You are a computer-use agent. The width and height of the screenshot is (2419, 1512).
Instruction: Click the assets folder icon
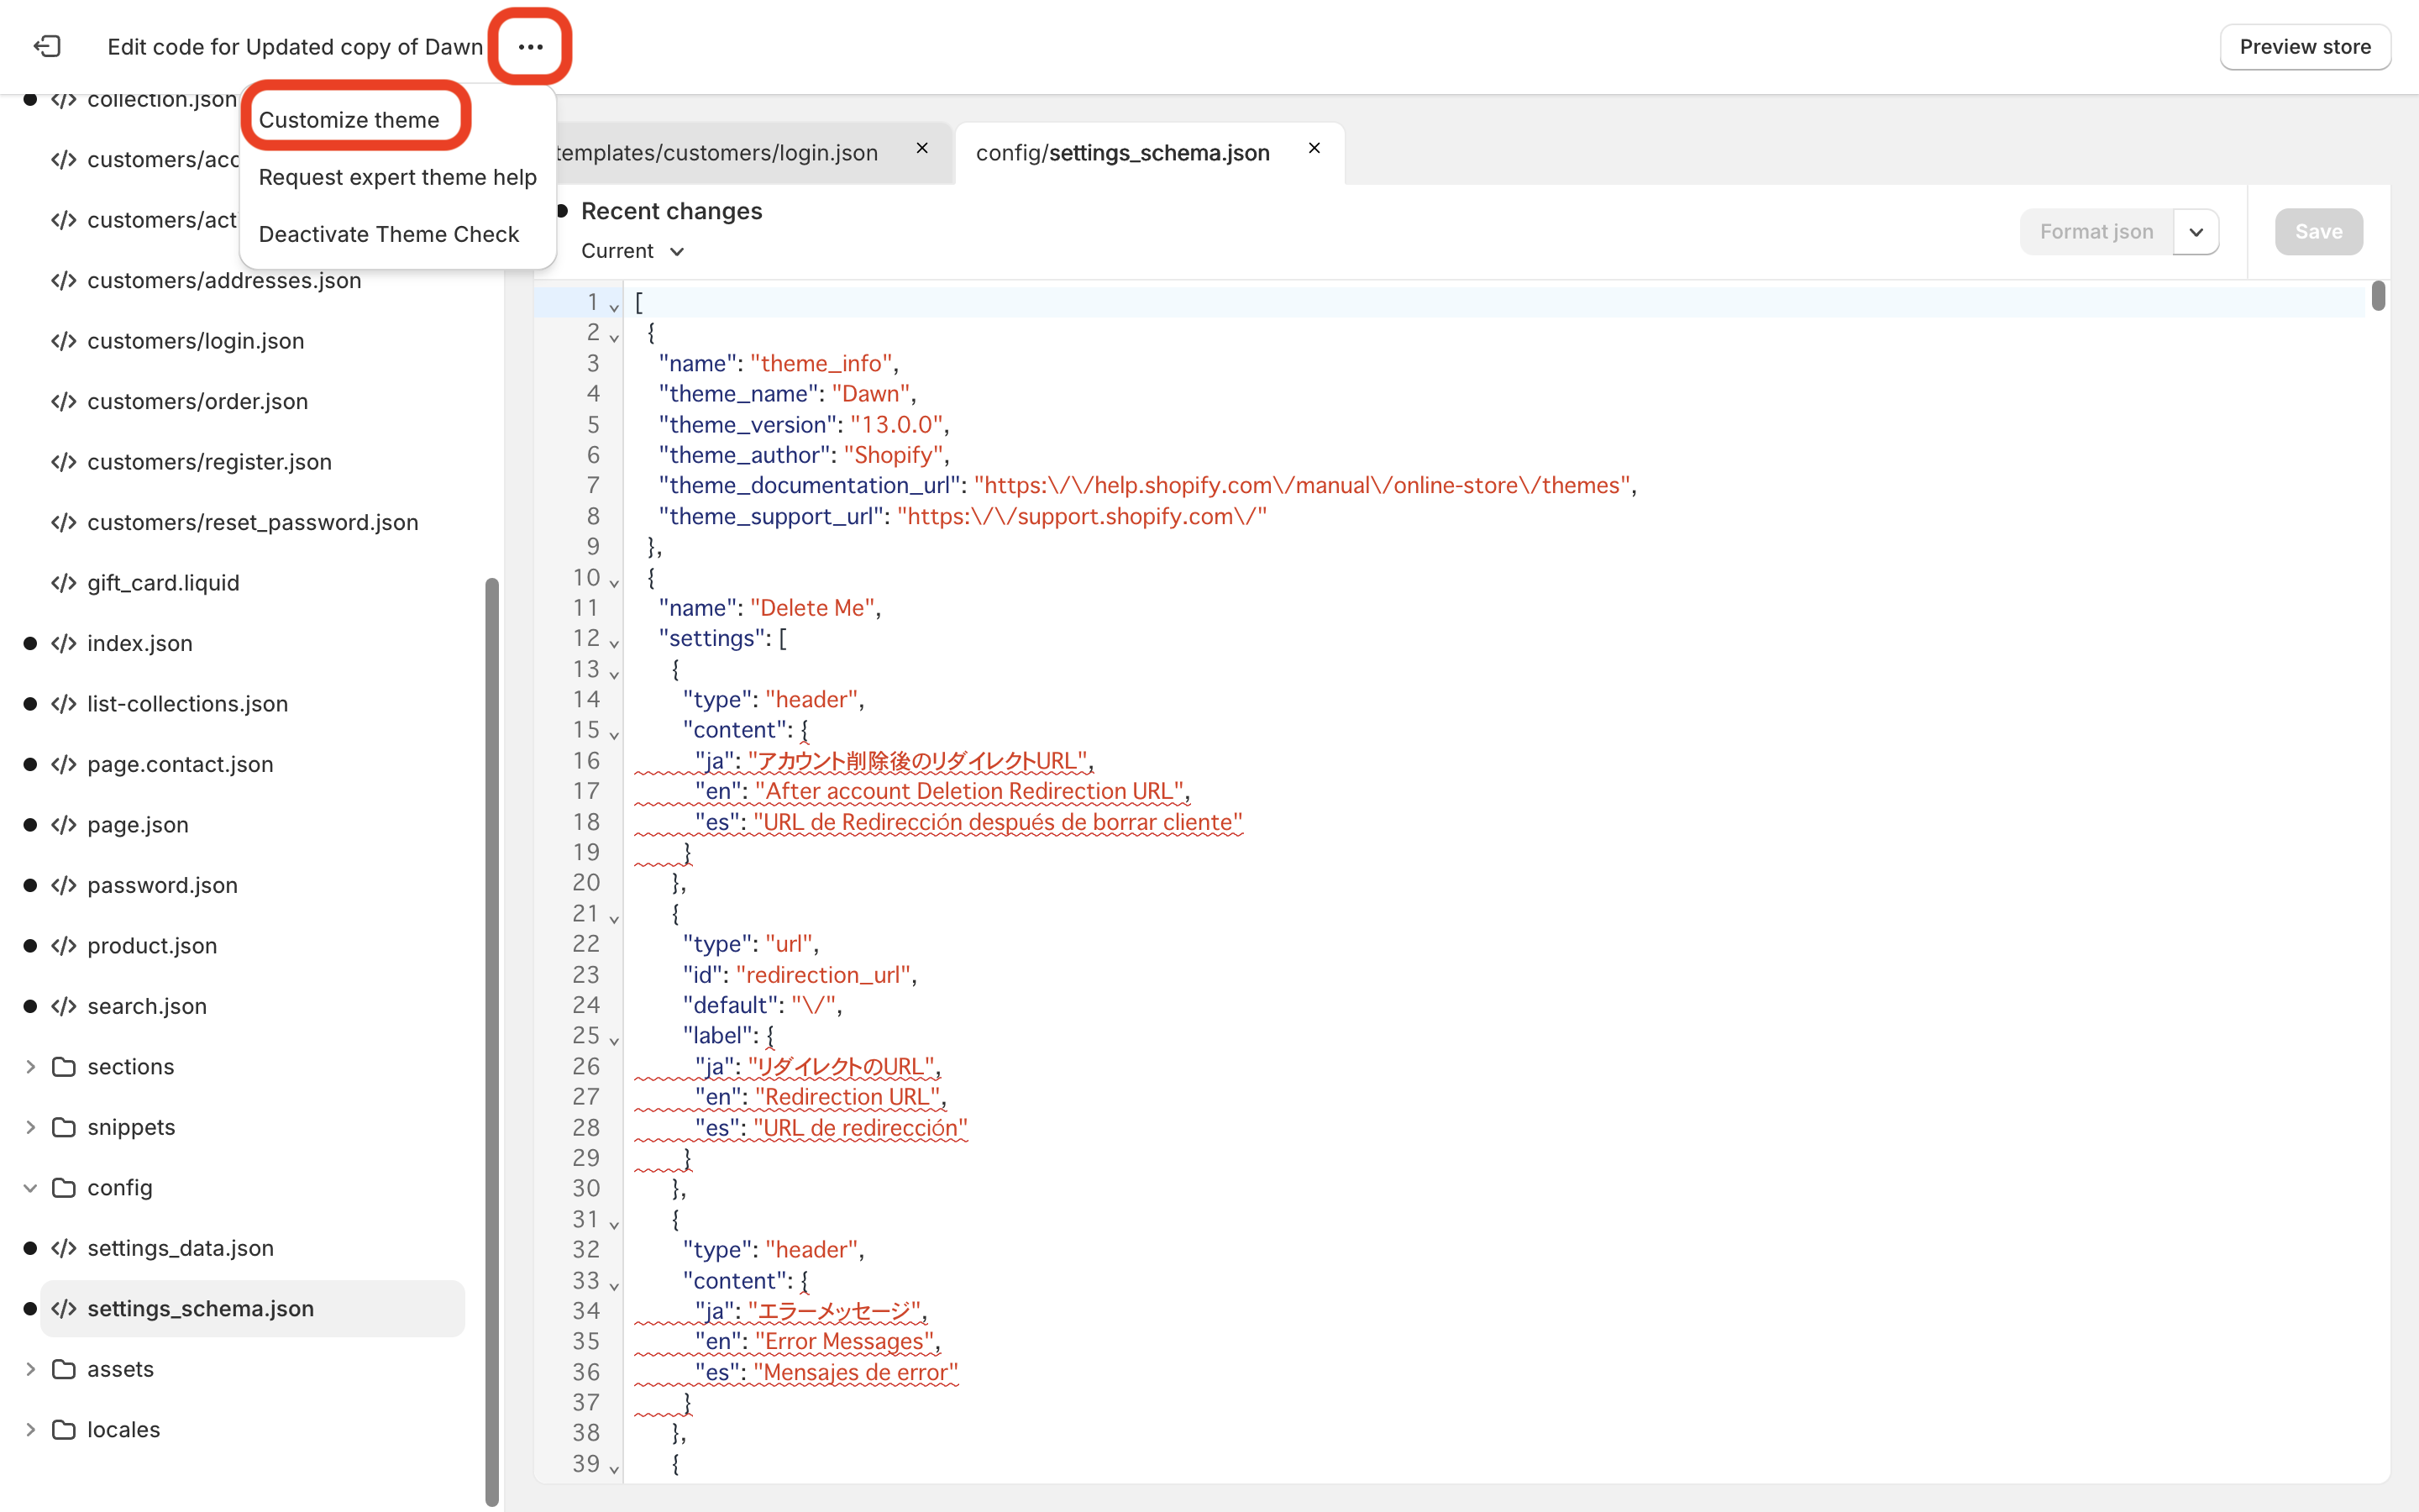click(x=64, y=1369)
